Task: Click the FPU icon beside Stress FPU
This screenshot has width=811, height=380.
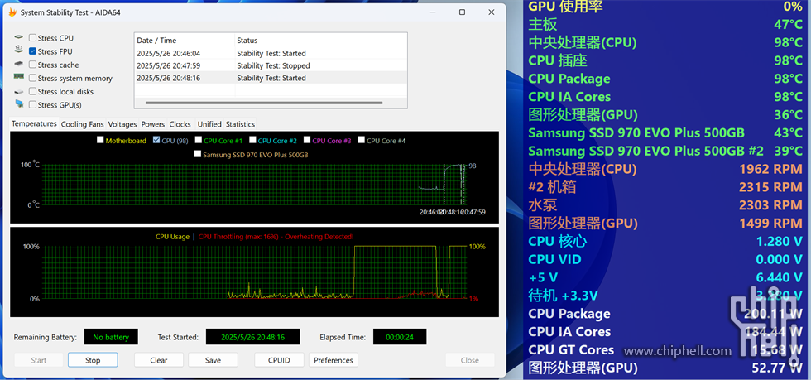Action: point(18,51)
